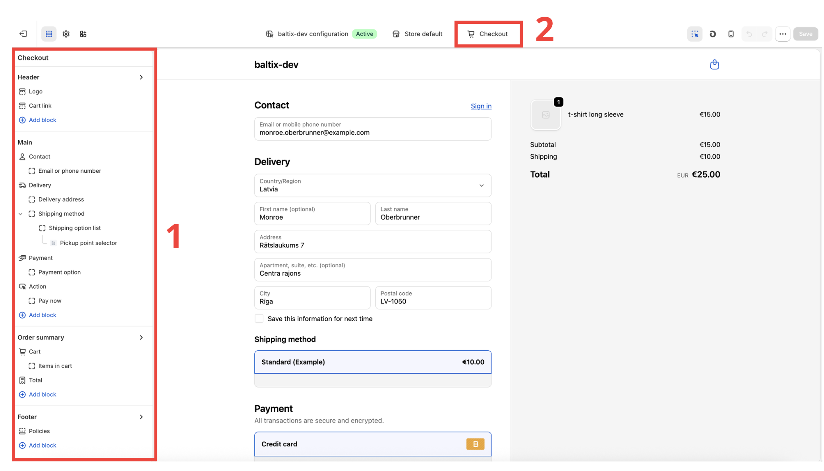Click the refresh preview icon
824x471 pixels.
click(x=713, y=34)
